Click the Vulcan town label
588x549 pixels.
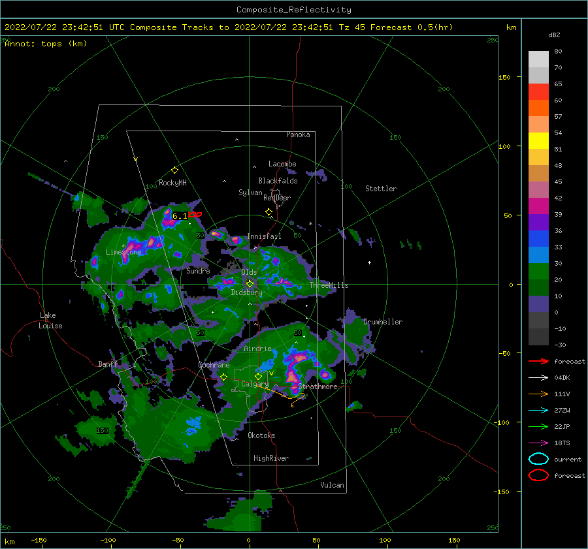pos(333,485)
